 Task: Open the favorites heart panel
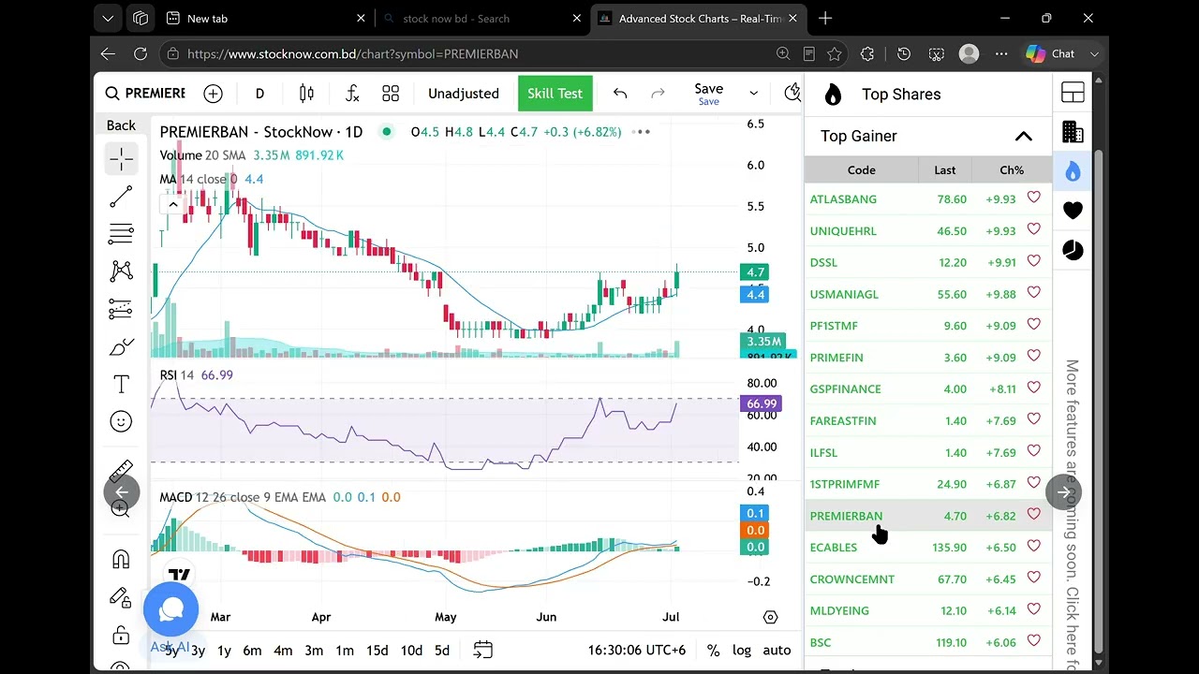[1073, 211]
